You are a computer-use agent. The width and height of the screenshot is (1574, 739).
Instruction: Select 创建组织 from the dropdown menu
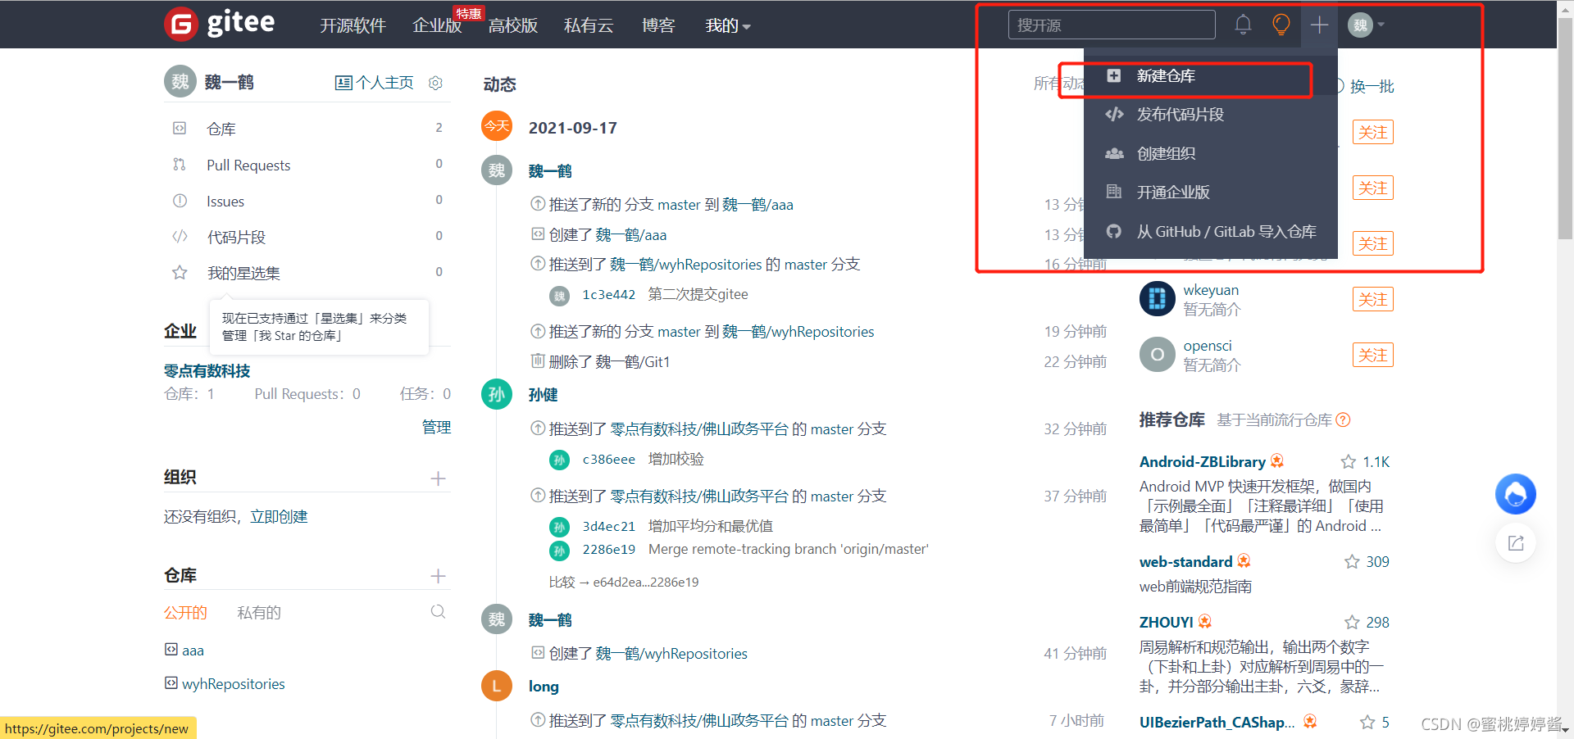1211,153
